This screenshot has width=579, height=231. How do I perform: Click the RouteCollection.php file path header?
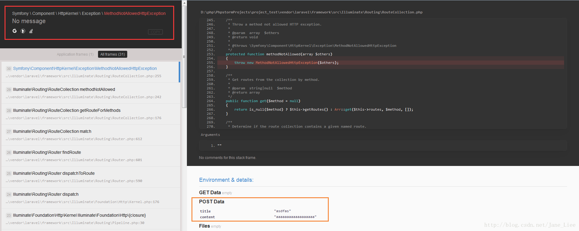tap(311, 12)
